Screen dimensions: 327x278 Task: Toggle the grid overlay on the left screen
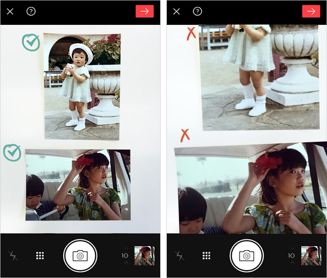pyautogui.click(x=40, y=256)
